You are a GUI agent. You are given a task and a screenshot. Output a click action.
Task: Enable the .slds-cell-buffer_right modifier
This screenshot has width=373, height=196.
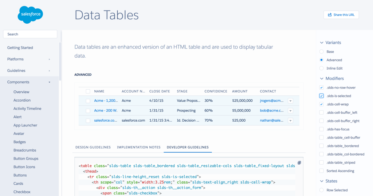321,121
